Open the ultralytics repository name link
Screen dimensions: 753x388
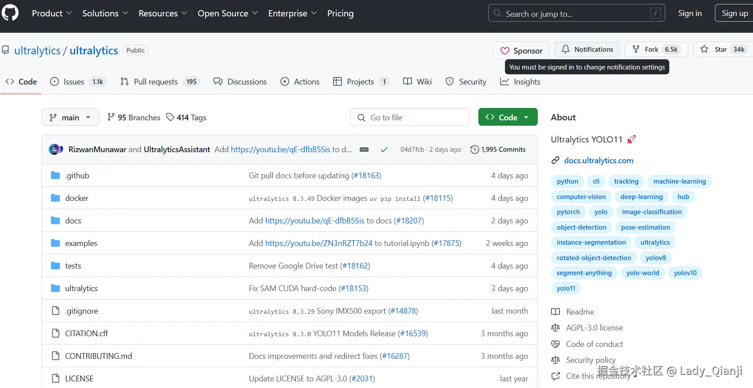94,50
